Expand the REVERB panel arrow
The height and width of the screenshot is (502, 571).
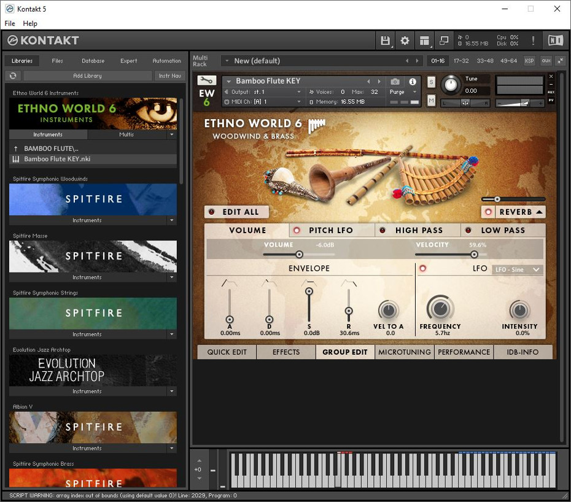pos(539,212)
